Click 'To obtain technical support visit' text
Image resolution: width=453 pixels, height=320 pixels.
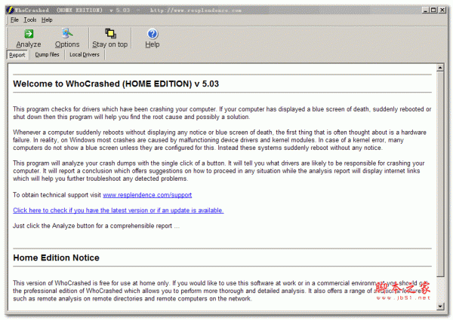pyautogui.click(x=57, y=195)
